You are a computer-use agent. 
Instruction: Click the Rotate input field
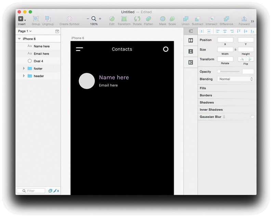(x=225, y=59)
